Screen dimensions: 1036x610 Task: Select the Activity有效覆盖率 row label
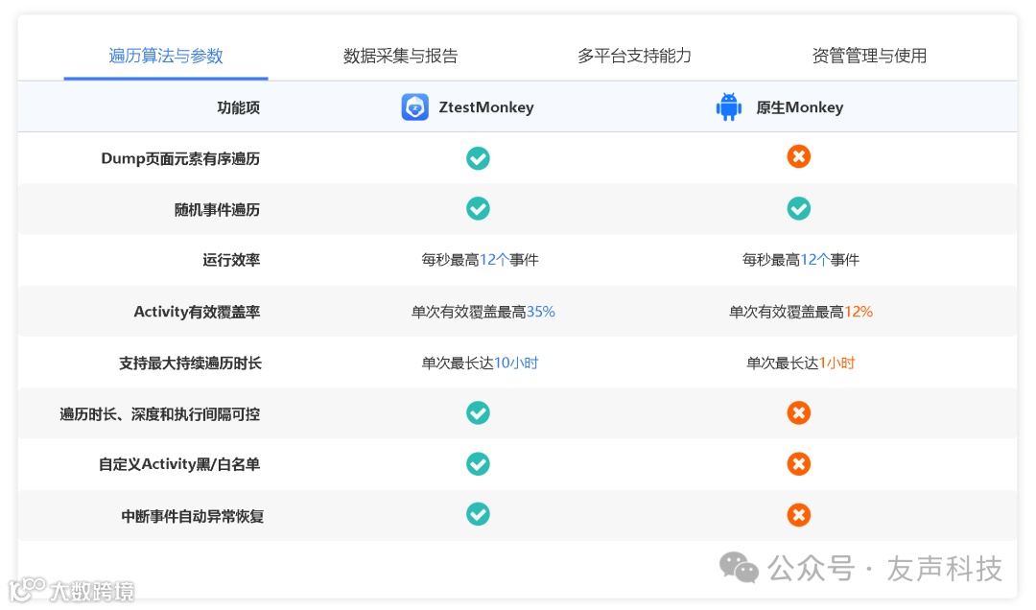click(197, 312)
